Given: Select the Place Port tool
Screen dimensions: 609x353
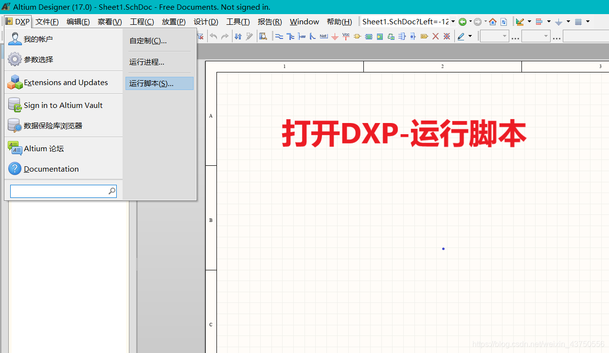Looking at the screenshot, I should (x=357, y=36).
